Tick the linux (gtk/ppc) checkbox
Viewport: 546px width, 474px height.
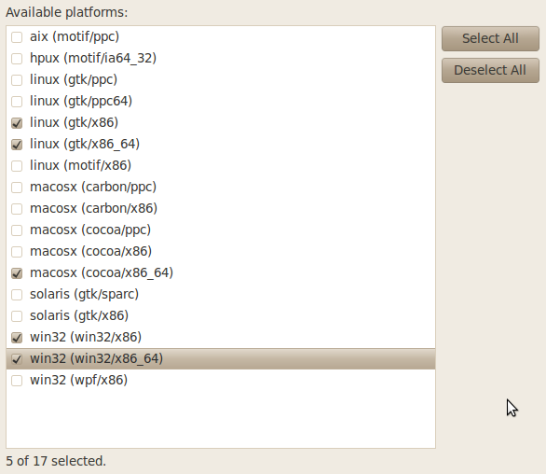pyautogui.click(x=17, y=80)
